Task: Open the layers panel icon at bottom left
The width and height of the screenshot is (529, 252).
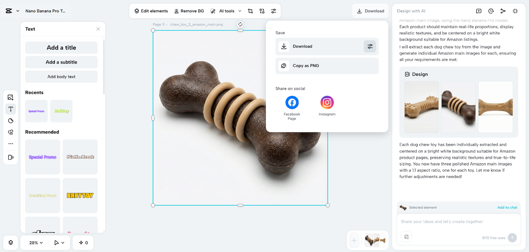Action: point(11,243)
